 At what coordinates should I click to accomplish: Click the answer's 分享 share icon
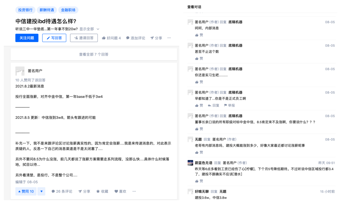tap(80, 191)
